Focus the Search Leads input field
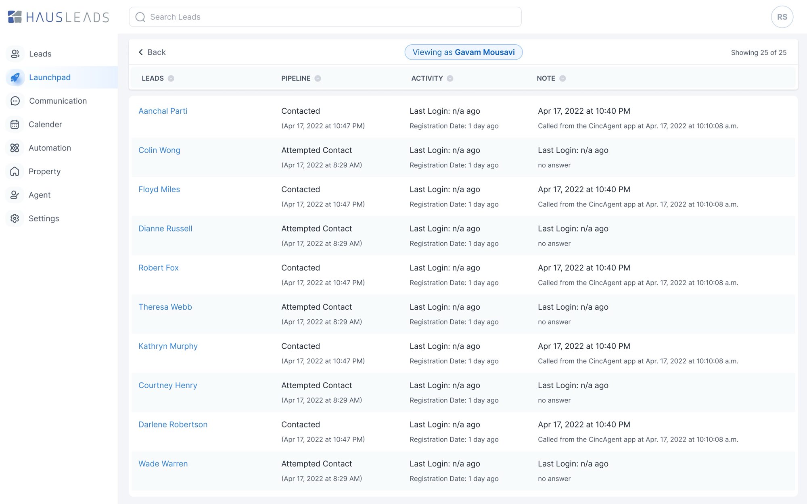This screenshot has height=504, width=807. pyautogui.click(x=325, y=17)
